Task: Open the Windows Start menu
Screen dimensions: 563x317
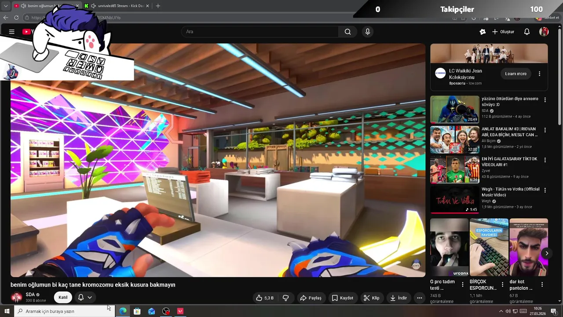Action: click(x=7, y=311)
